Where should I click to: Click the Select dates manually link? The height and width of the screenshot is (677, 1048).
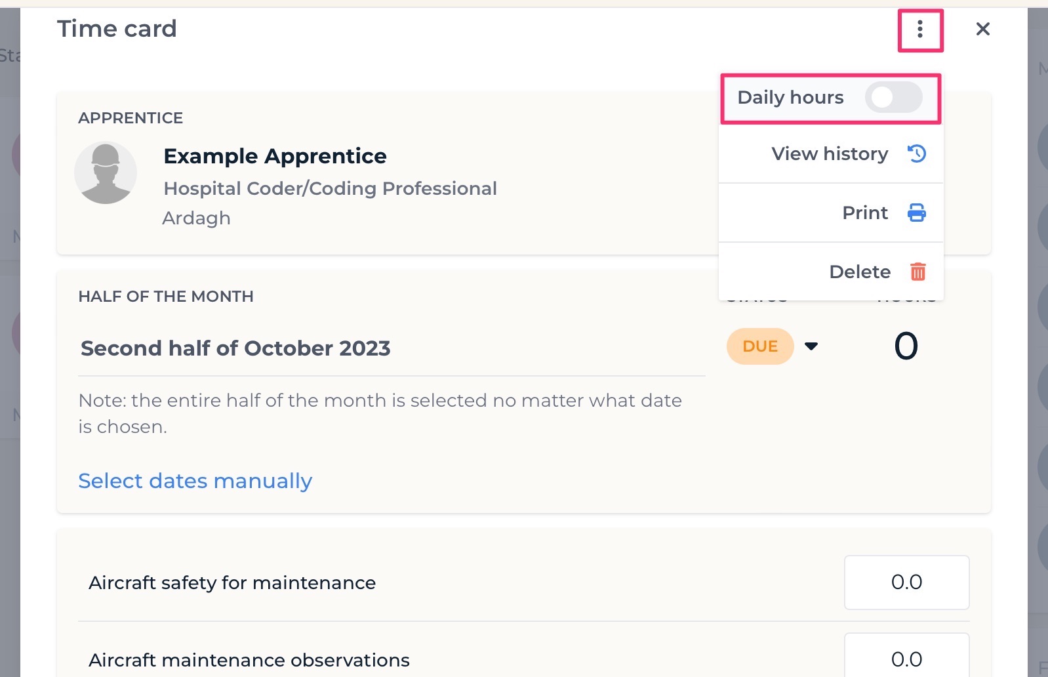pyautogui.click(x=195, y=481)
